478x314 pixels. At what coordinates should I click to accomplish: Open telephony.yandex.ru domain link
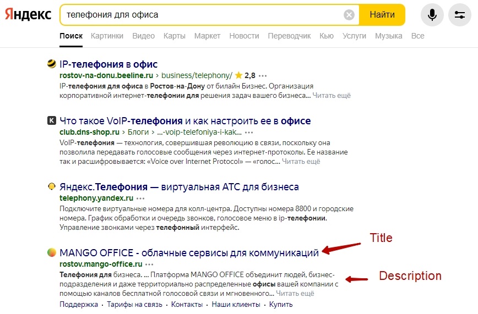[x=96, y=198]
